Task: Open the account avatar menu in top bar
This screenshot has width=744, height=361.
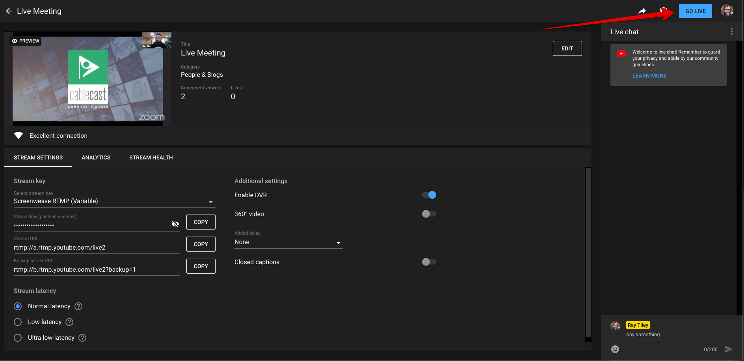Action: point(727,11)
